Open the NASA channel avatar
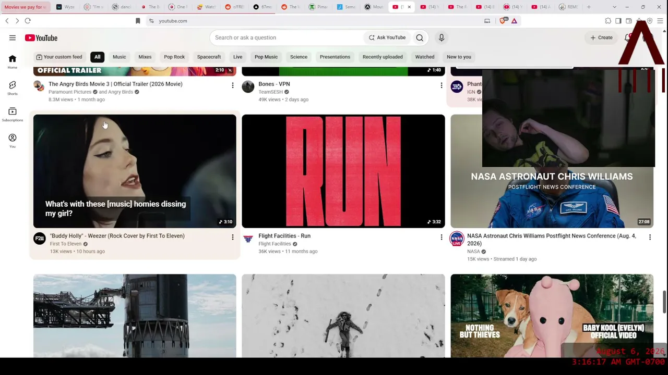 pos(457,239)
